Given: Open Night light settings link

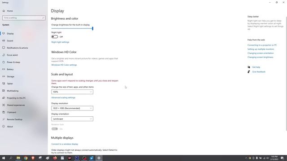Looking at the screenshot, I should [x=60, y=42].
